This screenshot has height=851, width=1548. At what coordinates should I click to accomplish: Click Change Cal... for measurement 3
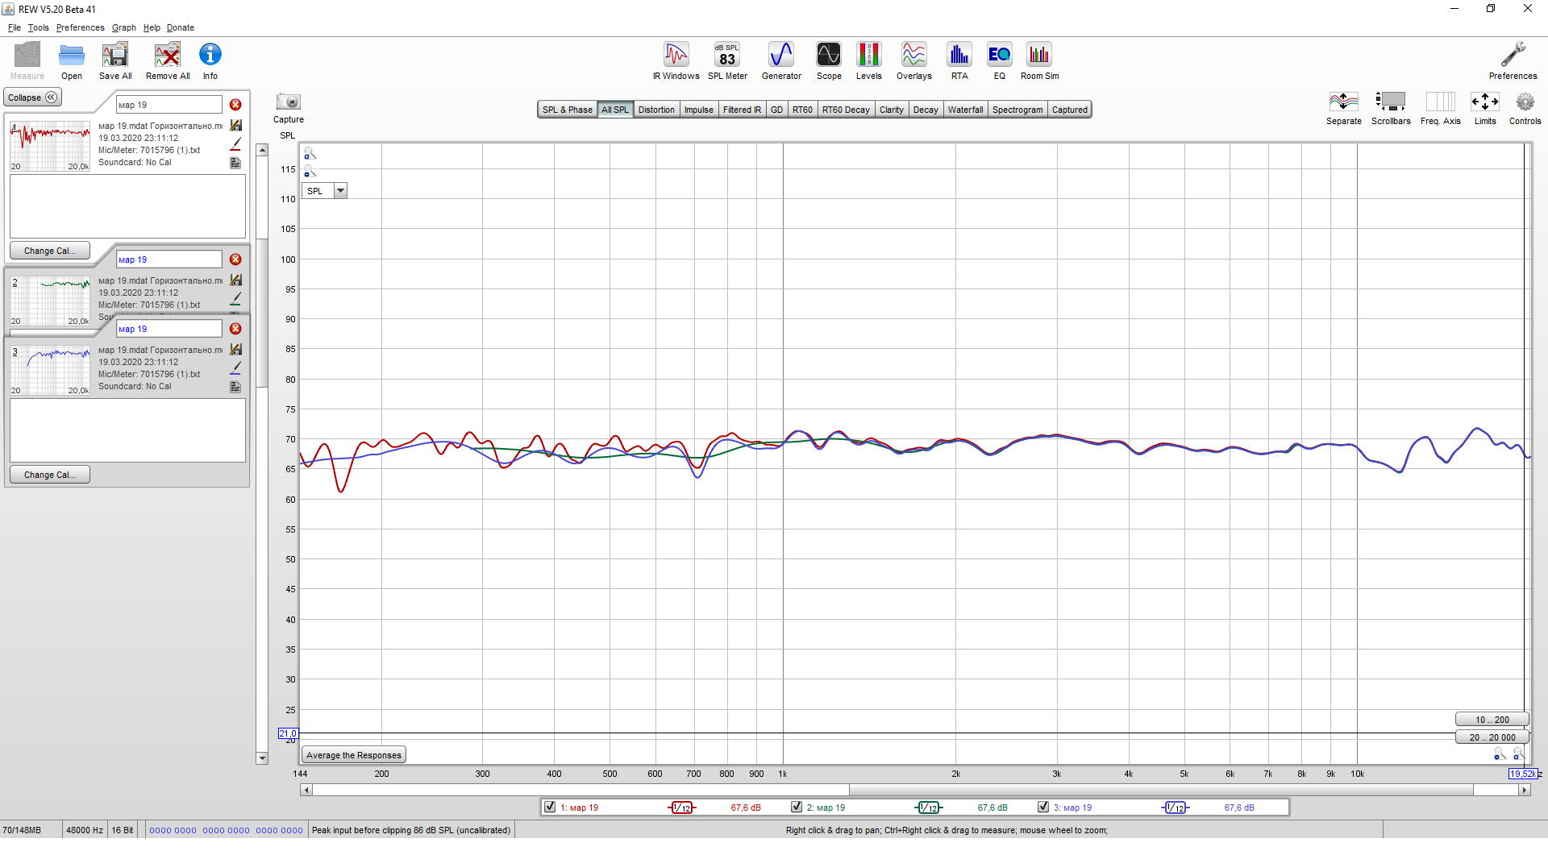pyautogui.click(x=50, y=475)
